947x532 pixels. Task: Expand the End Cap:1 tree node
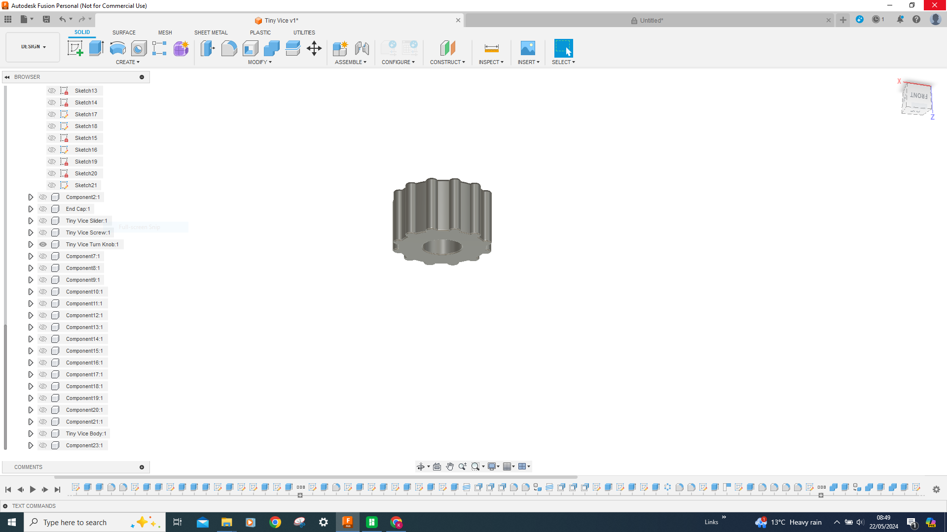tap(31, 209)
